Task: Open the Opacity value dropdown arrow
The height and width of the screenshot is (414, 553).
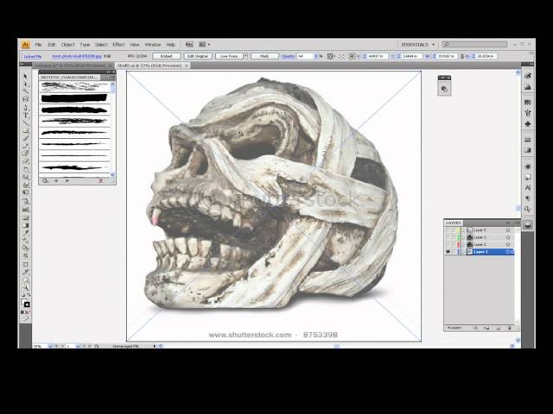Action: (316, 56)
